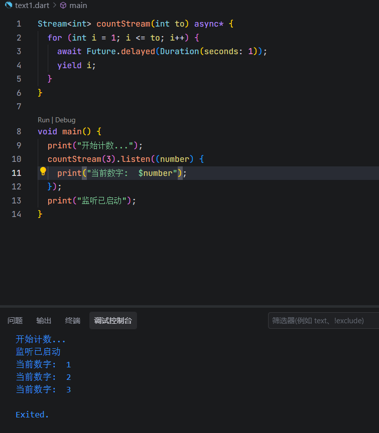Viewport: 379px width, 433px height.
Task: Click the yield keyword
Action: (69, 66)
